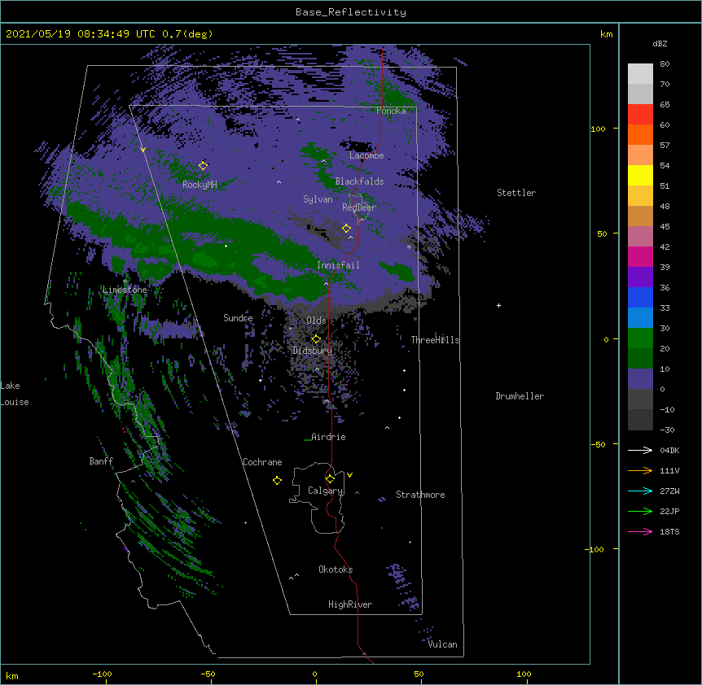This screenshot has height=685, width=702.
Task: Select the yellow diamond marker below RedDeer
Action: (346, 229)
